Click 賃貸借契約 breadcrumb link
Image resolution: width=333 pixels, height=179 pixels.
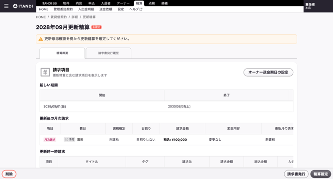click(x=59, y=17)
